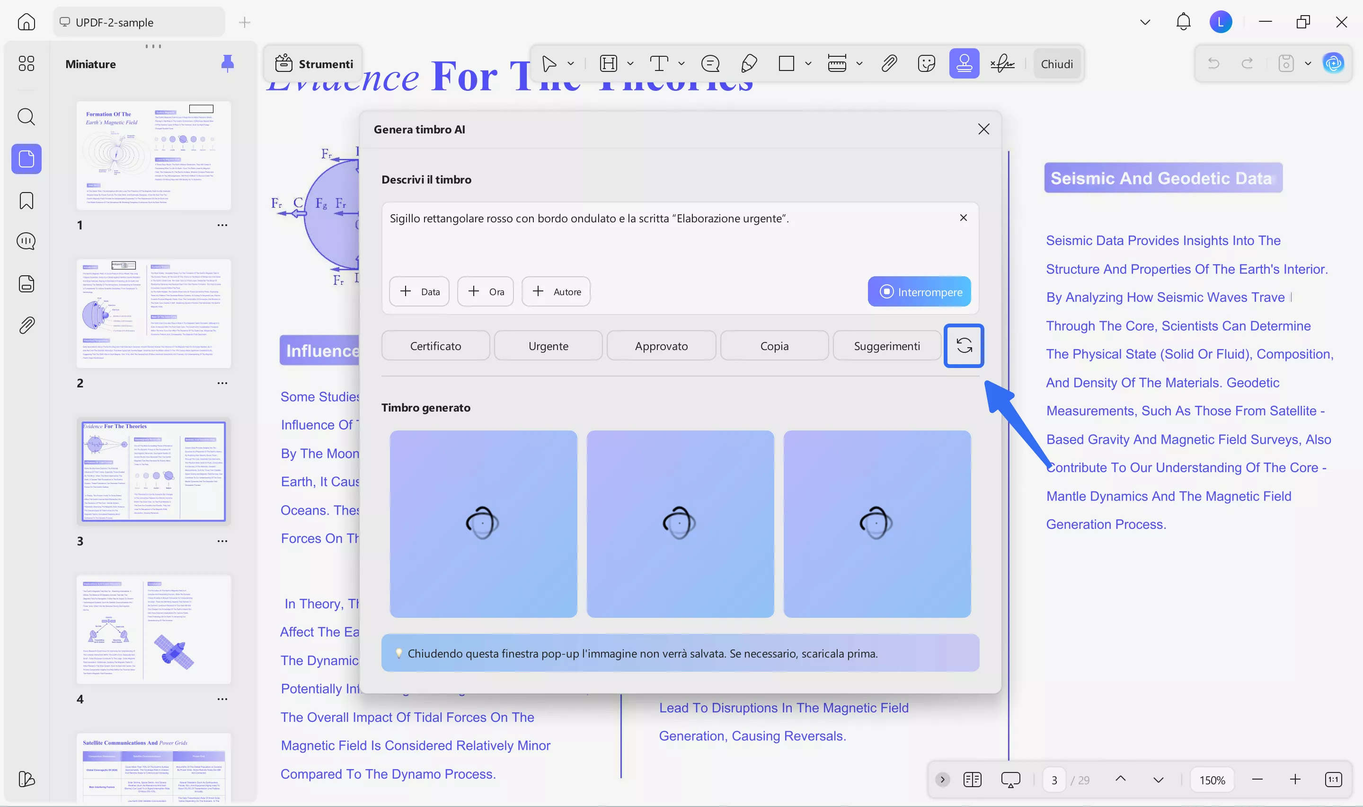The image size is (1363, 807).
Task: Add the Data tag to stamp description
Action: (x=419, y=292)
